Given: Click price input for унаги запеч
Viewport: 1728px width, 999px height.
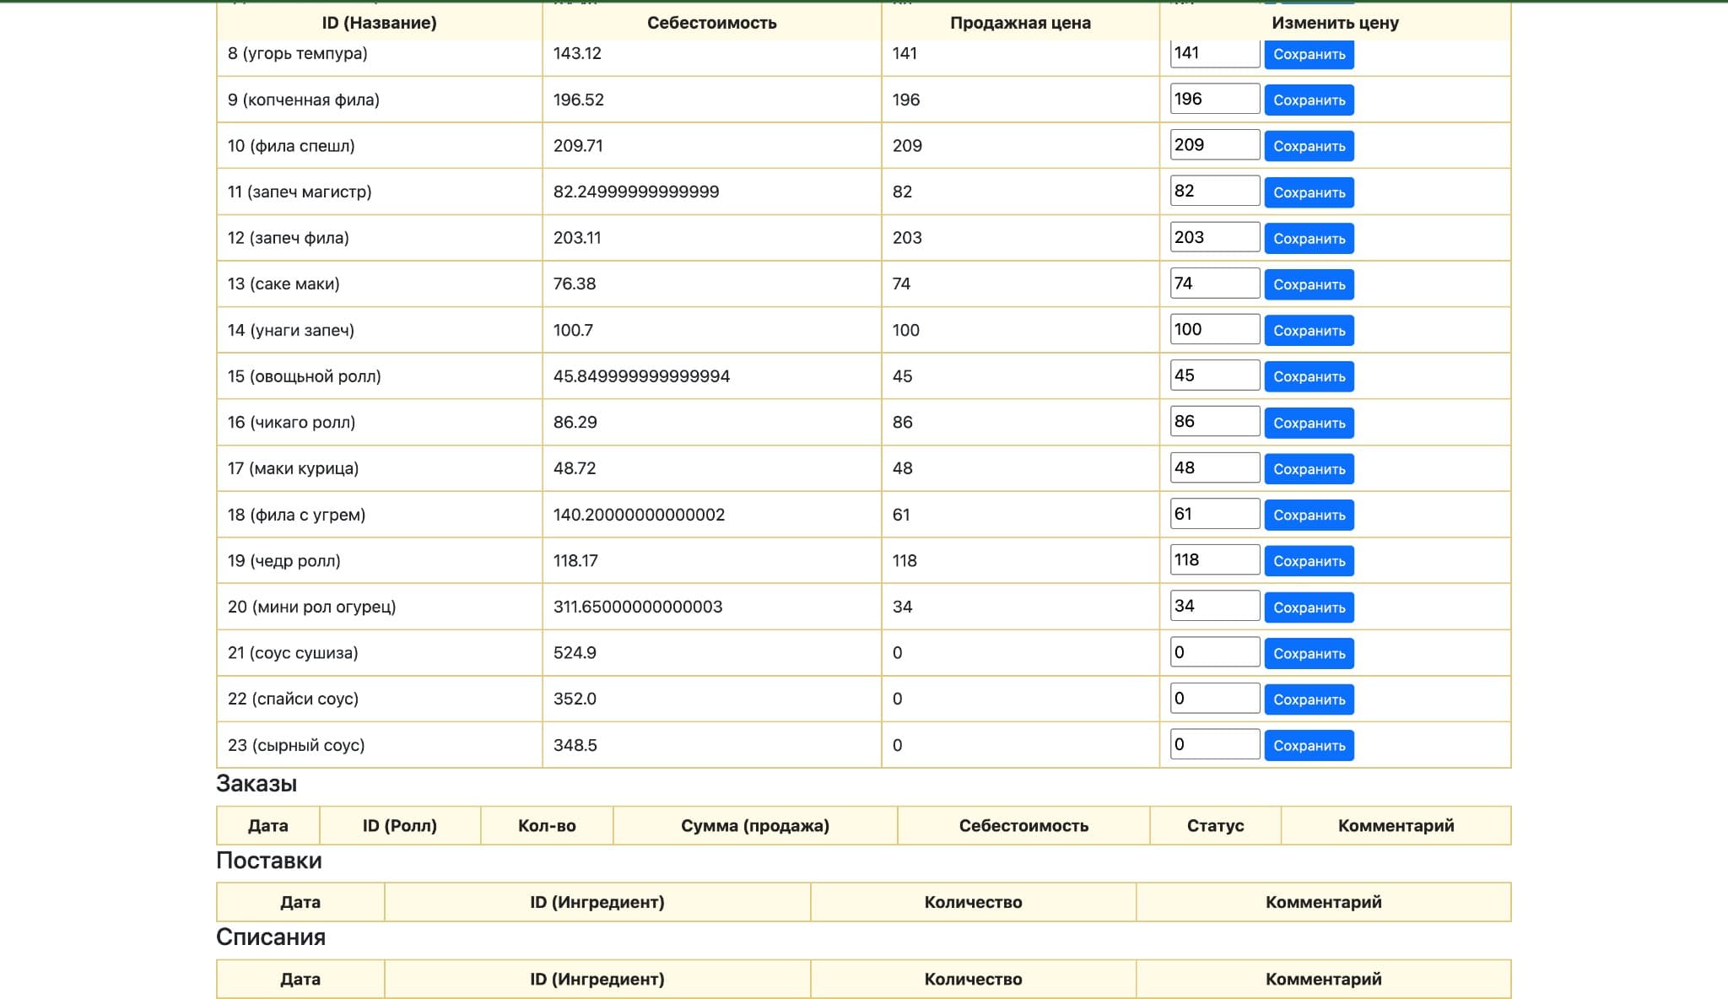Looking at the screenshot, I should point(1214,329).
